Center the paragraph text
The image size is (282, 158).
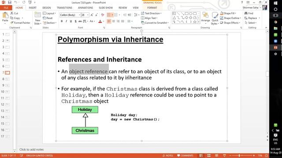(114, 22)
